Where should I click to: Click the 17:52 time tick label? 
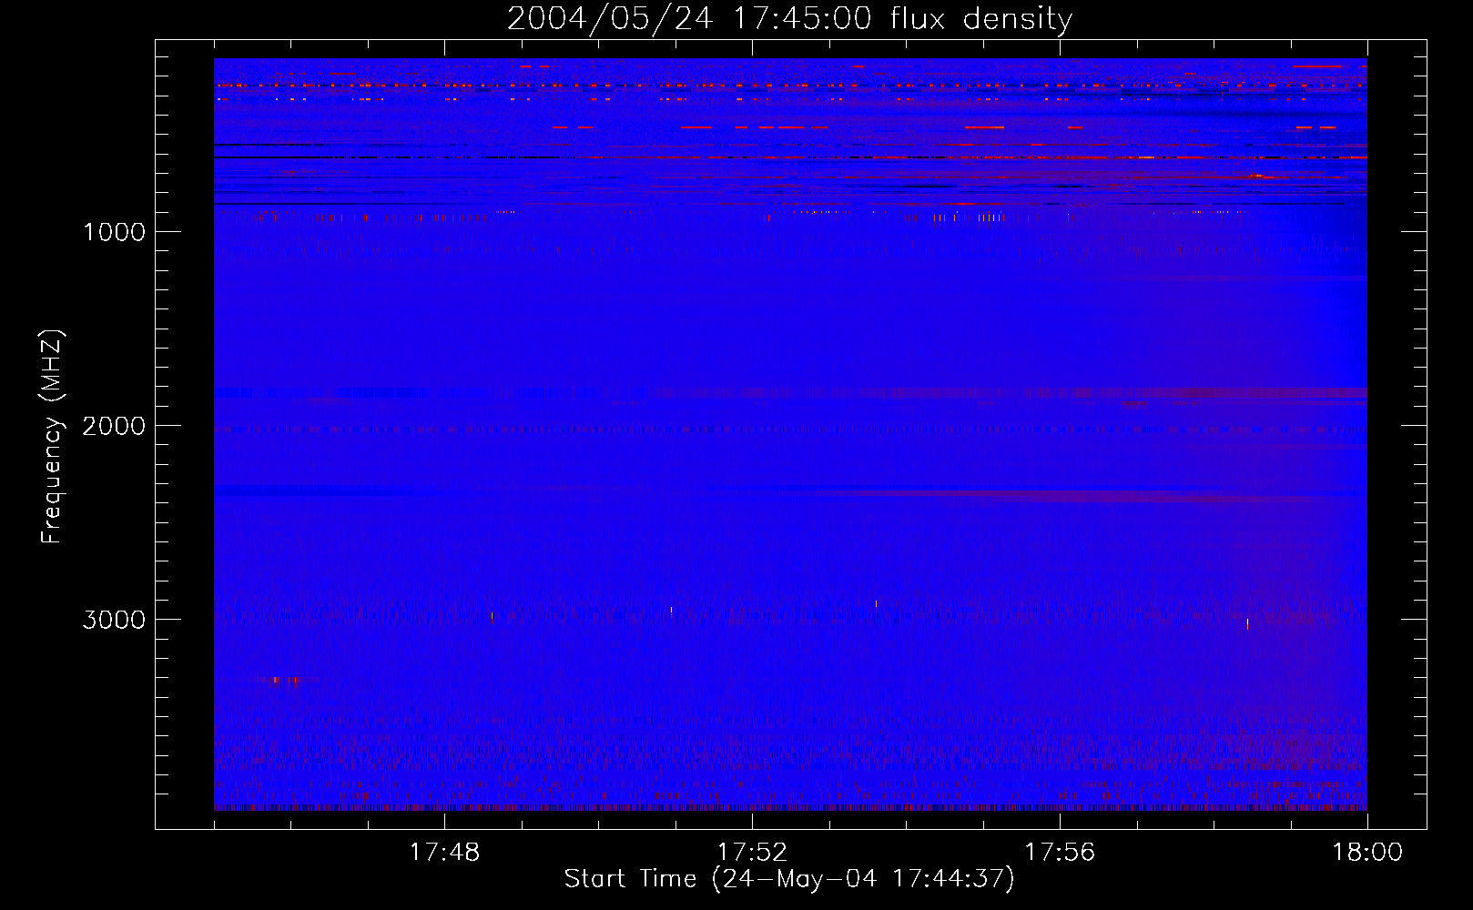pyautogui.click(x=752, y=853)
